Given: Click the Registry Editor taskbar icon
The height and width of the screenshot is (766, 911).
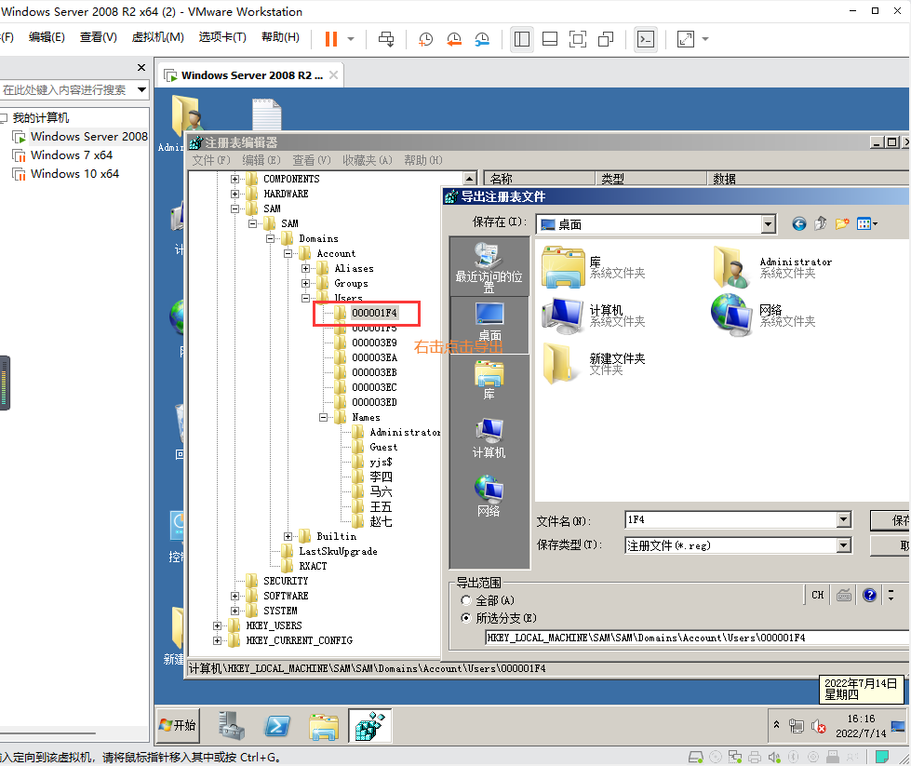Looking at the screenshot, I should click(370, 725).
